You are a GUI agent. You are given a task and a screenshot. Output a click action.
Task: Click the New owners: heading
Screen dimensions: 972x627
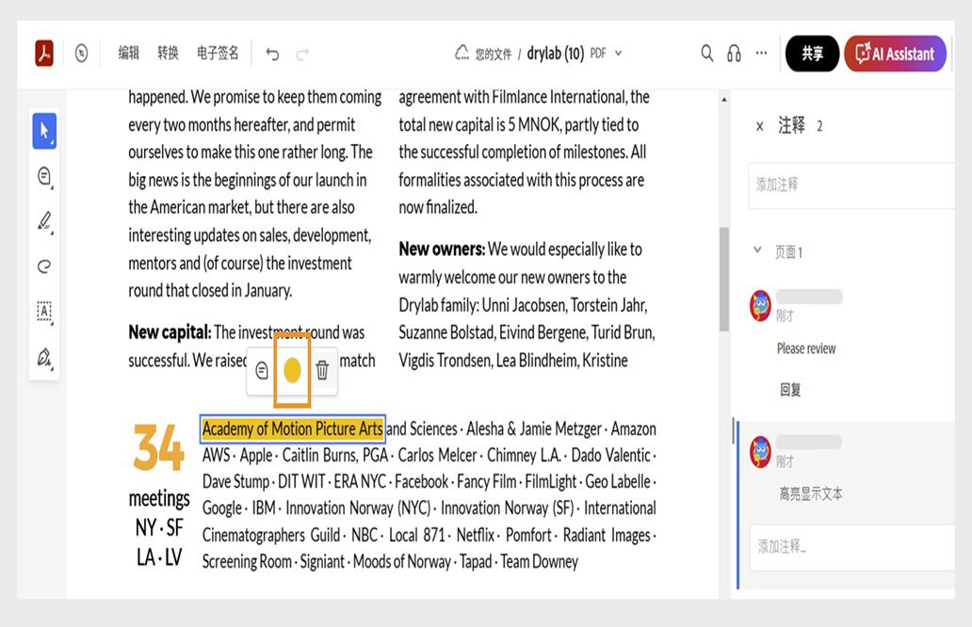click(x=442, y=249)
